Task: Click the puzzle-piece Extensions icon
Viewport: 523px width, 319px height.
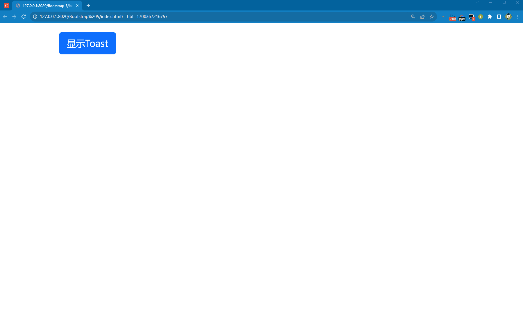Action: pos(490,17)
